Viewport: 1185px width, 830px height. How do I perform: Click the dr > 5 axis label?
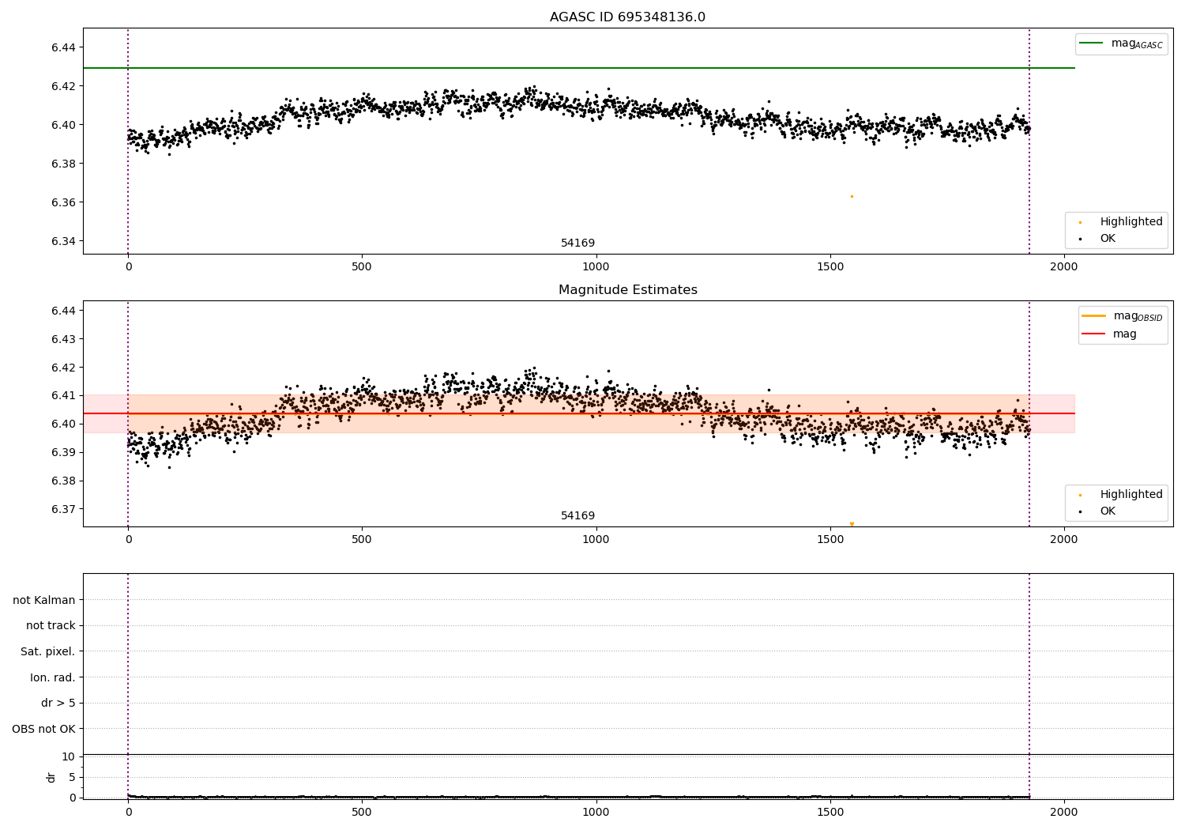[x=58, y=704]
